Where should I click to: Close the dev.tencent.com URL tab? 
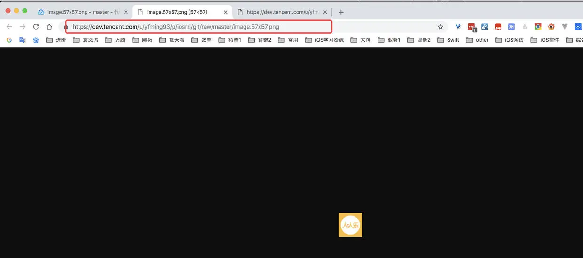click(325, 12)
